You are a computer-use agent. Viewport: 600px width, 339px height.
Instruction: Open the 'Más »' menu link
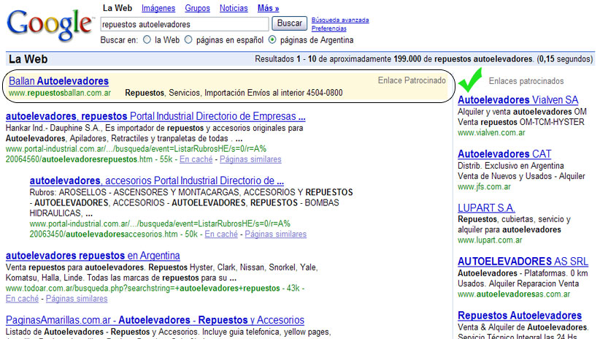pos(268,8)
